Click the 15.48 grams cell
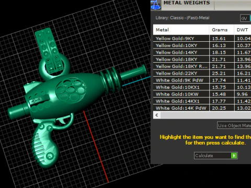 pos(222,94)
